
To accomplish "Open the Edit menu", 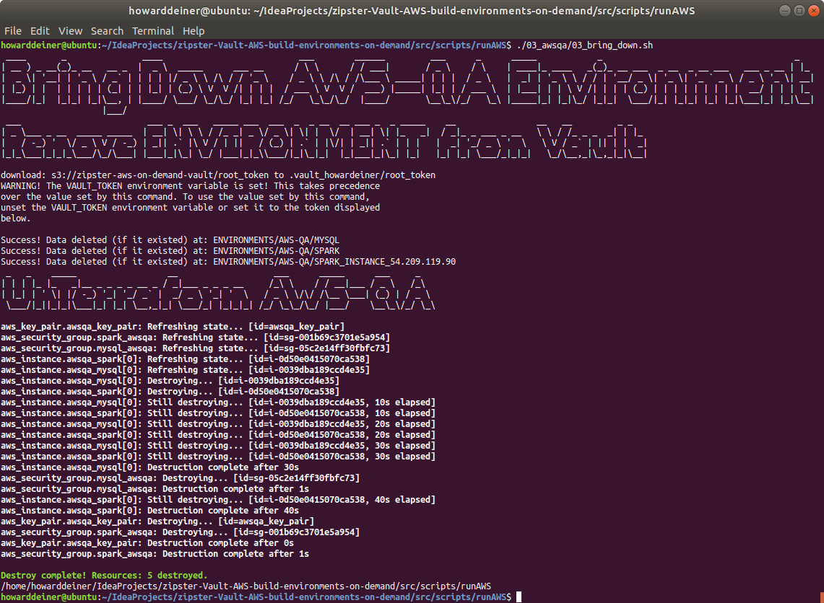I will pos(40,31).
